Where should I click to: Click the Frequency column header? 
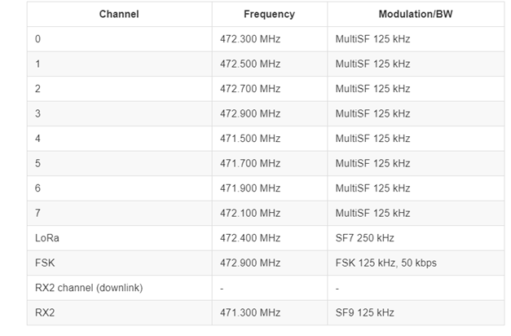(x=269, y=14)
